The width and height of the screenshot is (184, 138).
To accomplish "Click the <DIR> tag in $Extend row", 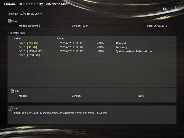I will pos(101,43).
